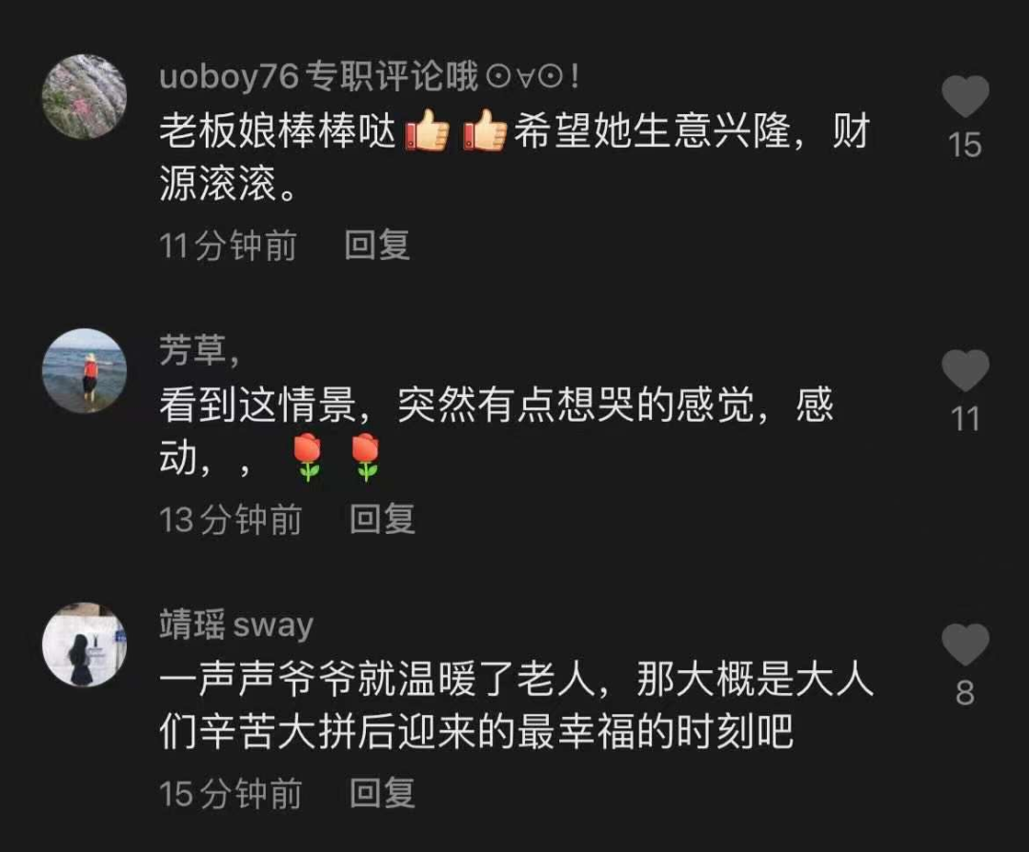Select comment text 一声声爷爷就温暖了老人
Image resolution: width=1029 pixels, height=852 pixels.
click(377, 679)
